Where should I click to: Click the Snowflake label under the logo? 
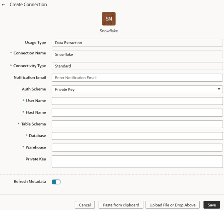coord(109,31)
